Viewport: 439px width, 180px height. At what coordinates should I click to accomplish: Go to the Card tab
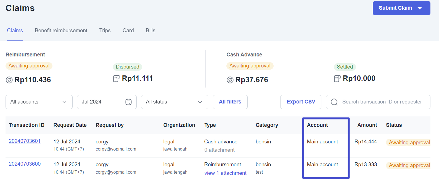pyautogui.click(x=128, y=31)
